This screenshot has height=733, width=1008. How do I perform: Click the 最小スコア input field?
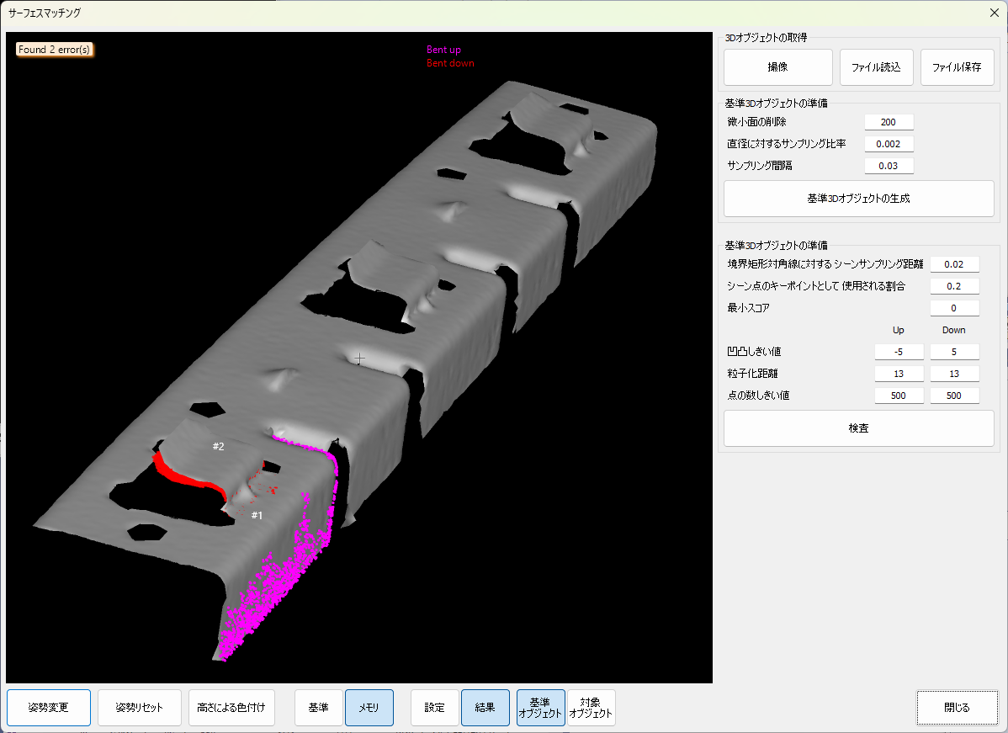[954, 308]
